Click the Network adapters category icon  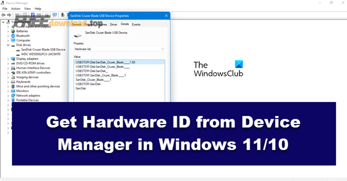(x=13, y=95)
